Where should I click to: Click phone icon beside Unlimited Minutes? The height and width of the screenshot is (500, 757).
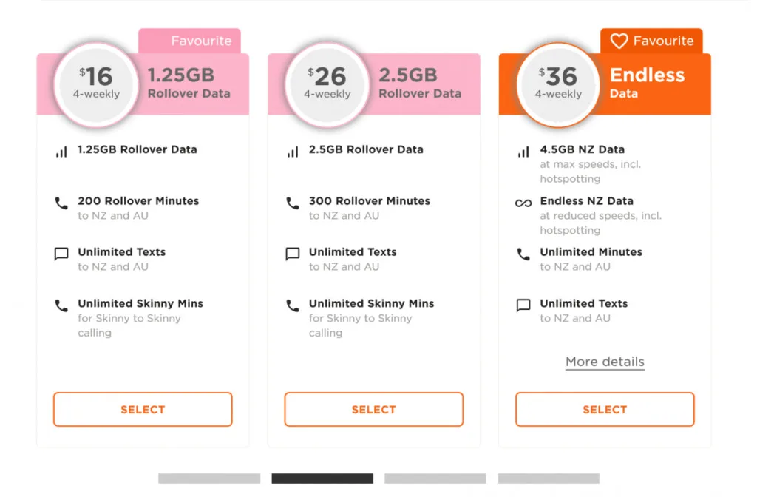[x=523, y=254]
